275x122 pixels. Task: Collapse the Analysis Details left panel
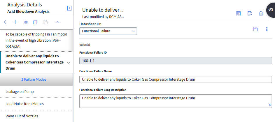click(69, 8)
